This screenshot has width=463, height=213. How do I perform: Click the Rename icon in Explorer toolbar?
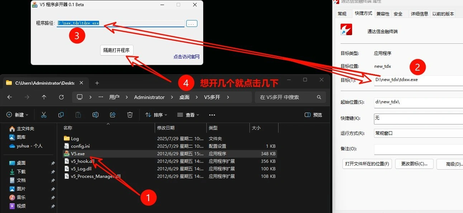coord(95,115)
